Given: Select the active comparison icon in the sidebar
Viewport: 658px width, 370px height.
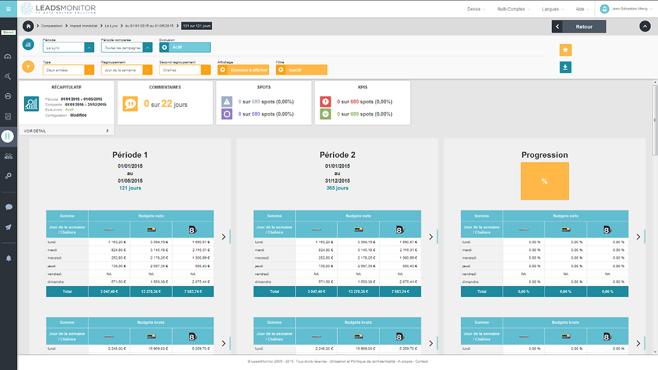Looking at the screenshot, I should click(x=8, y=136).
